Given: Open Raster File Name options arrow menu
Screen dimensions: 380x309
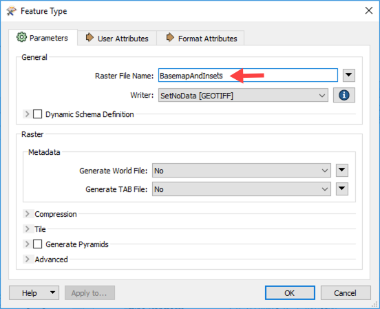Looking at the screenshot, I should click(x=349, y=76).
